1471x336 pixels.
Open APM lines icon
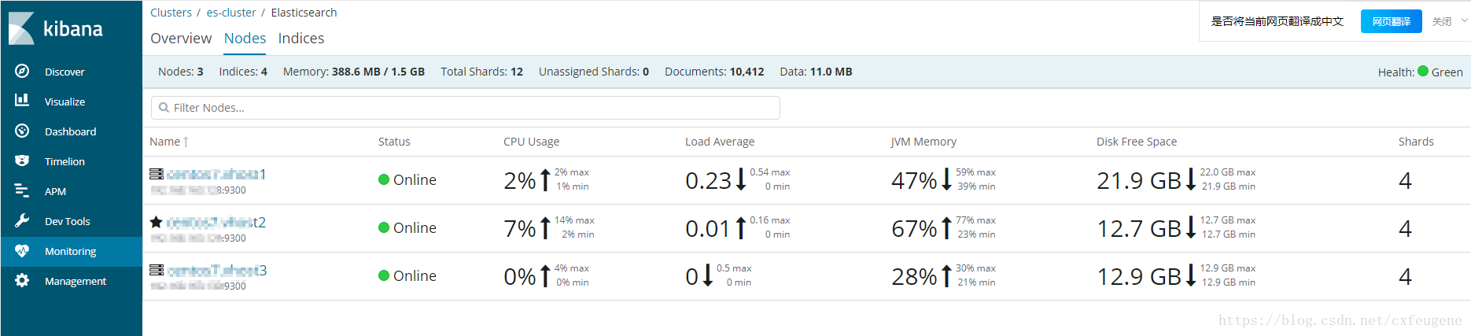(x=22, y=190)
